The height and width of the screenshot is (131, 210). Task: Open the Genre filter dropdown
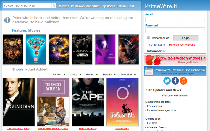click(92, 75)
